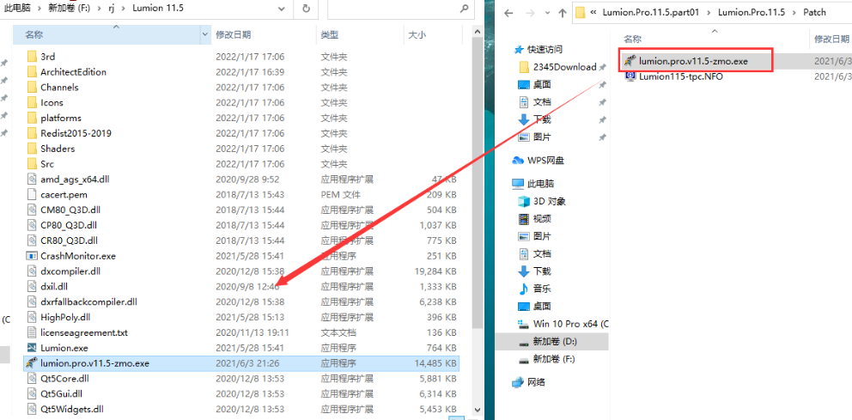Sort files by 大小 column header
The height and width of the screenshot is (420, 852).
pos(417,34)
